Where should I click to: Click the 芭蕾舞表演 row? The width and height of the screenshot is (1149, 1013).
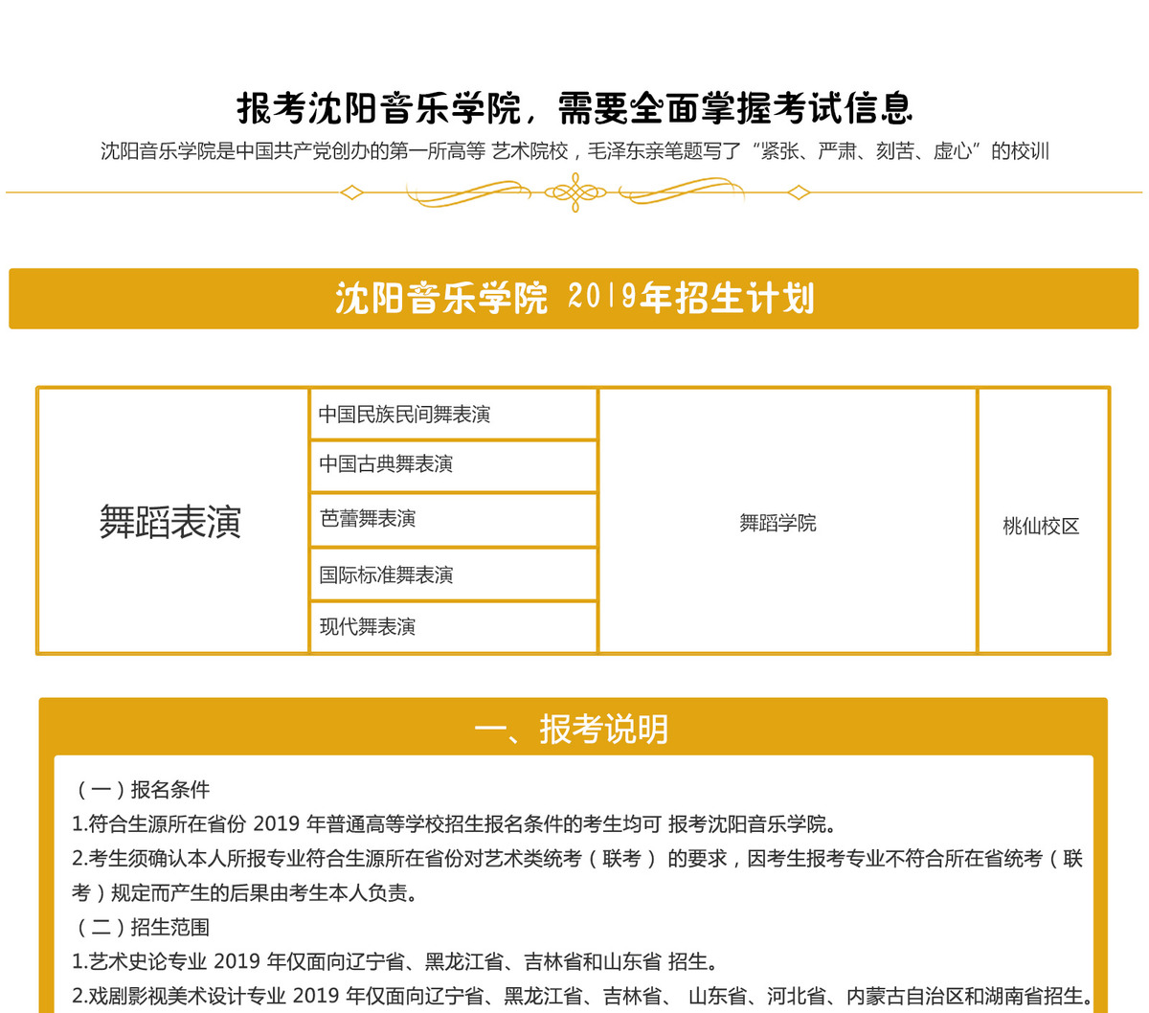coord(454,519)
